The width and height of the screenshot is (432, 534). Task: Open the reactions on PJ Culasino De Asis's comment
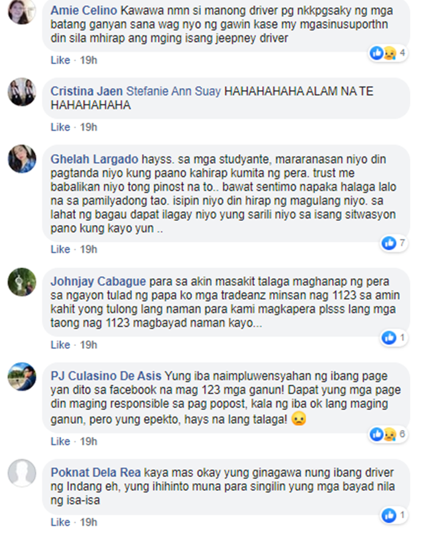tap(388, 434)
